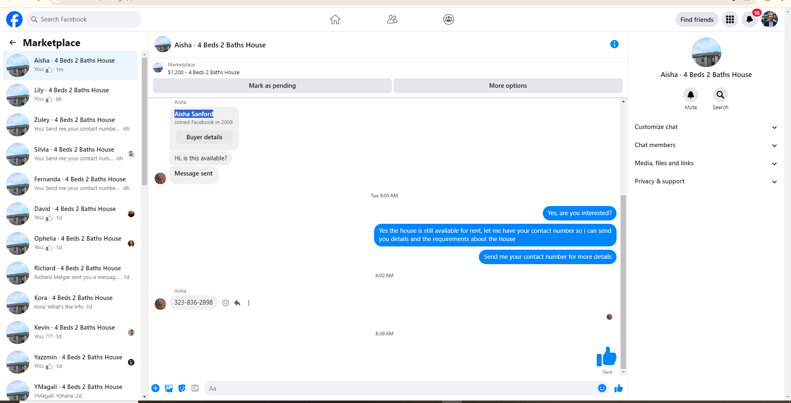Click 'Hi, is this available?' message

201,158
